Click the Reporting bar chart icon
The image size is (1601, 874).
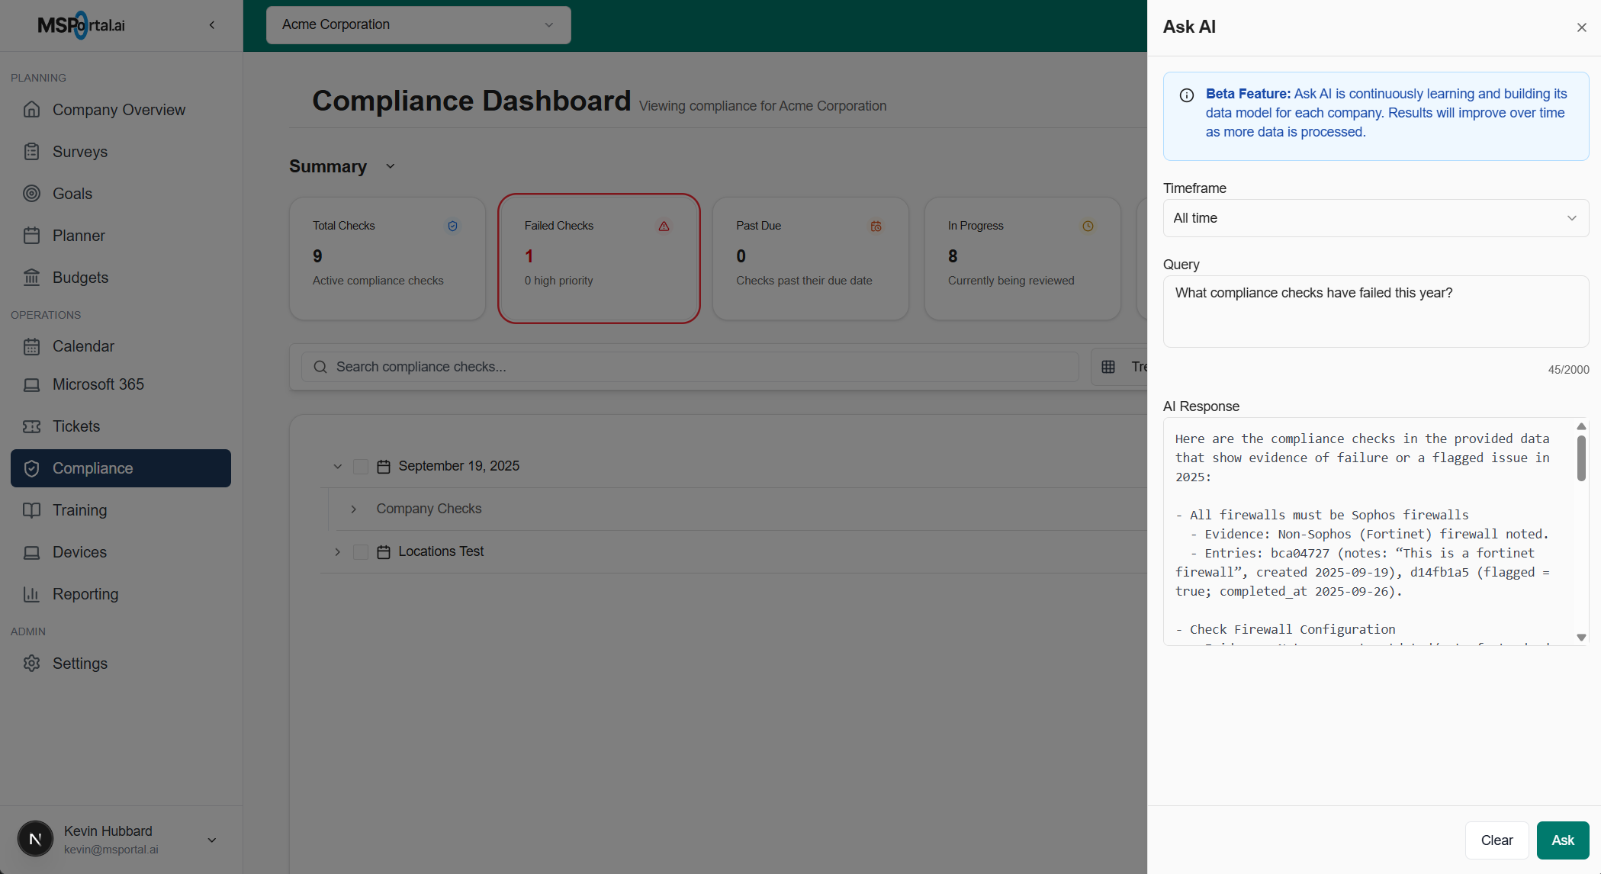tap(31, 594)
